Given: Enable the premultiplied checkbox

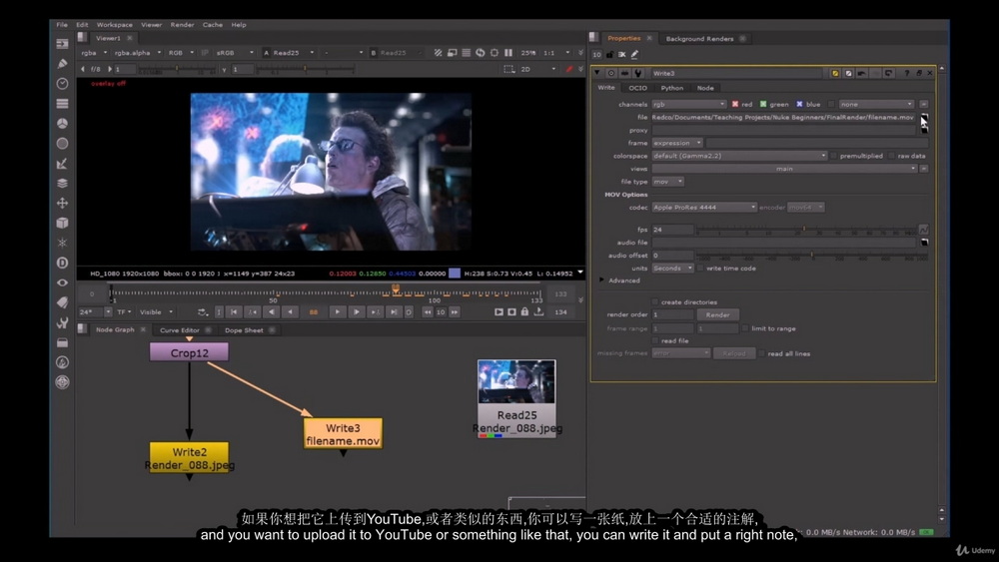Looking at the screenshot, I should coord(833,156).
